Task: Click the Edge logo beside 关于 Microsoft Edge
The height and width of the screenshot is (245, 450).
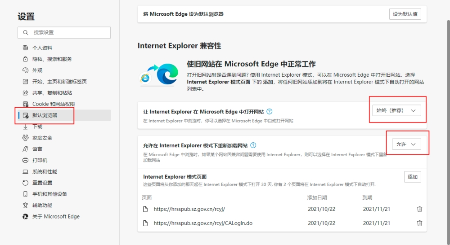Action: pyautogui.click(x=25, y=217)
